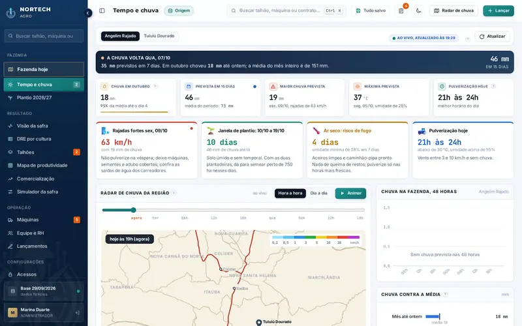Click the help icon next to Pulverização hoje KPI
The height and width of the screenshot is (326, 522).
pyautogui.click(x=493, y=86)
